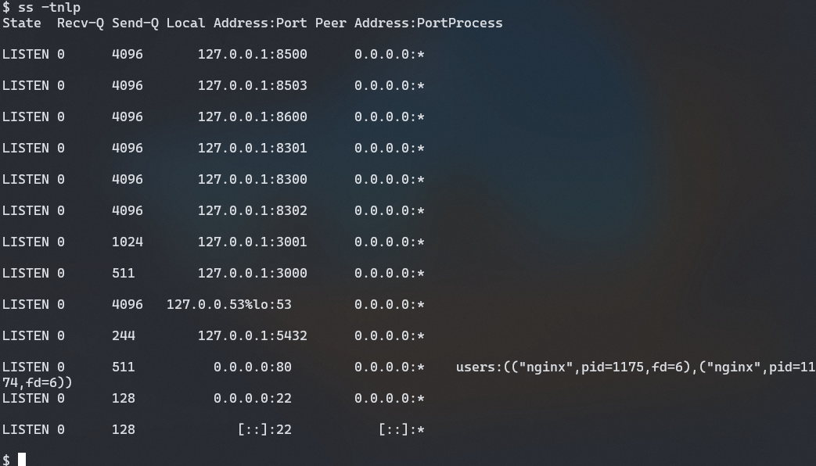Click the local address 127.0.0.1:8300
Viewport: 816px width, 466px height.
[252, 179]
